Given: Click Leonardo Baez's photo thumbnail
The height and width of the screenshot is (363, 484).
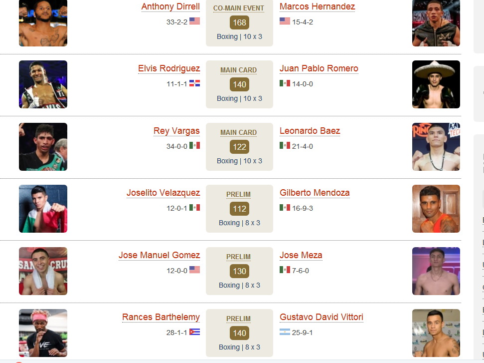Looking at the screenshot, I should point(436,147).
